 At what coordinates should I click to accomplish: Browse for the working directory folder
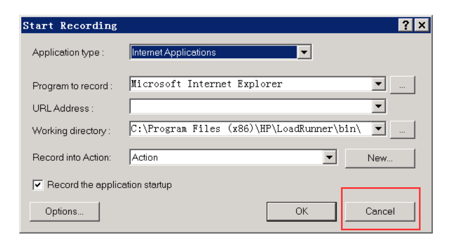click(x=403, y=129)
